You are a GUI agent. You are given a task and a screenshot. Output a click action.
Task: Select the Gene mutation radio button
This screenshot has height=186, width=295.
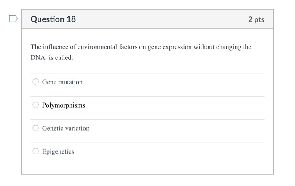pos(36,82)
